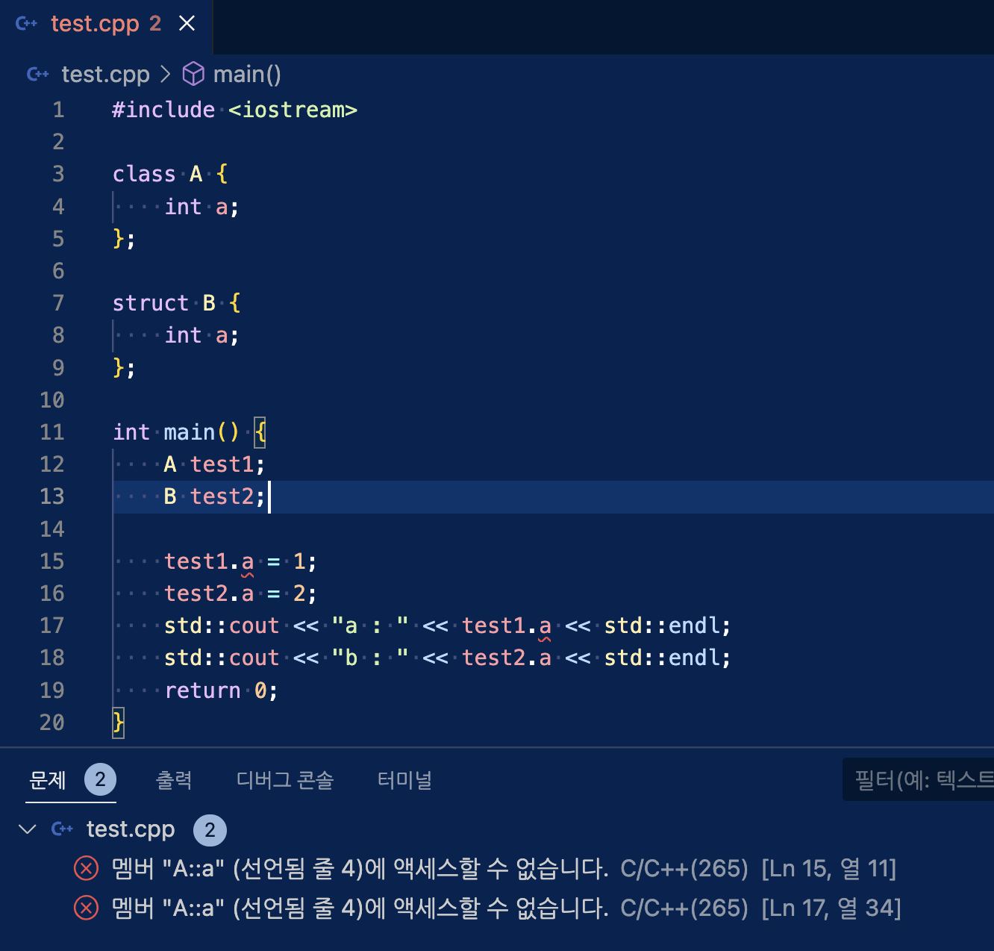This screenshot has height=951, width=994.
Task: Click the C++ file icon in the tab
Action: coord(26,24)
